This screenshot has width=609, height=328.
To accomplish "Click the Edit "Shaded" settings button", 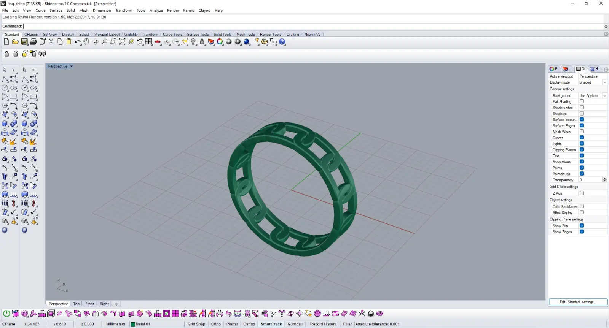I will [x=578, y=302].
